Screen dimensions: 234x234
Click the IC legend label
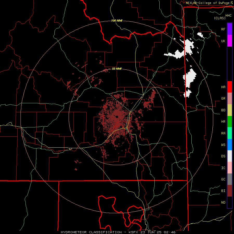coord(223,168)
